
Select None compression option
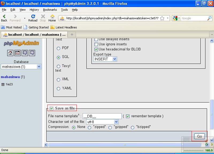(74, 128)
